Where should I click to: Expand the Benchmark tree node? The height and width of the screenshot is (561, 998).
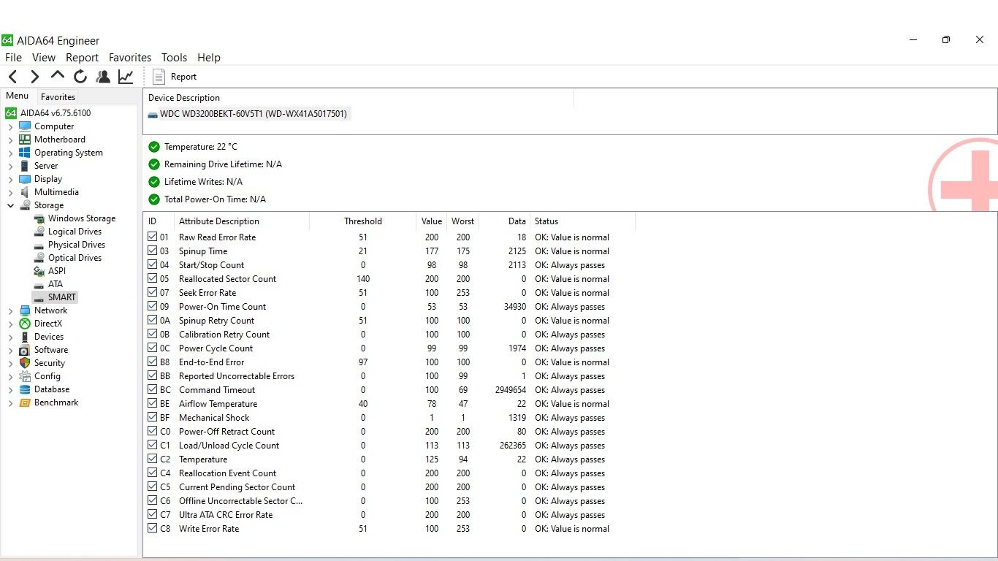pyautogui.click(x=10, y=402)
